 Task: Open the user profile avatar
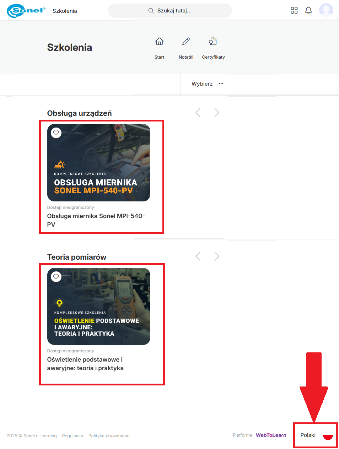point(326,10)
